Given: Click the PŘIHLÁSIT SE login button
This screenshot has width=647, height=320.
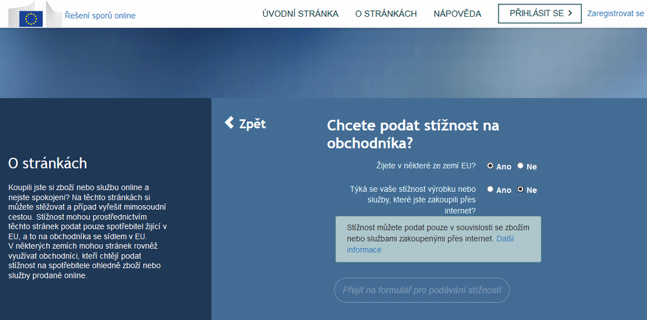Looking at the screenshot, I should click(539, 13).
